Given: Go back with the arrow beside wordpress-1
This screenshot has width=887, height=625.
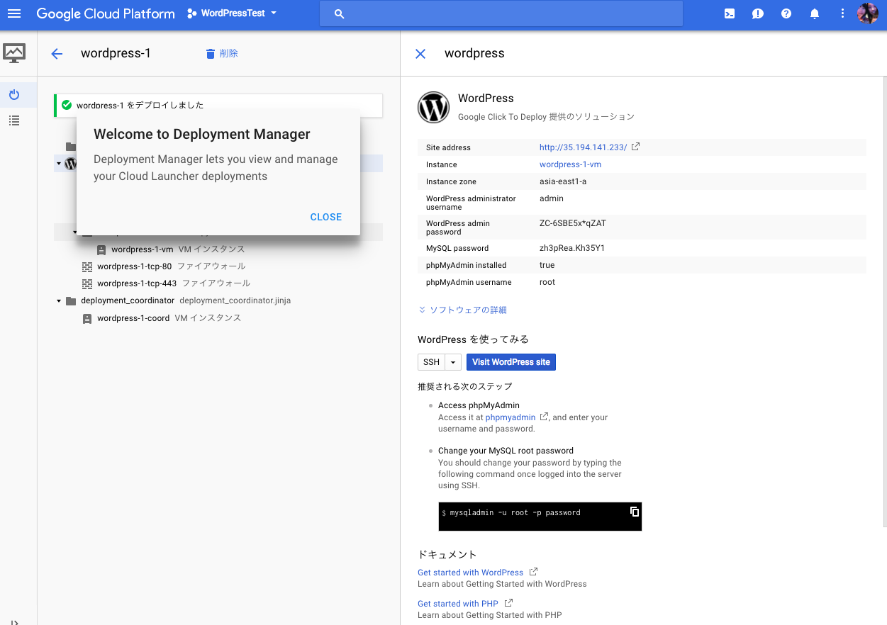Looking at the screenshot, I should (x=57, y=54).
